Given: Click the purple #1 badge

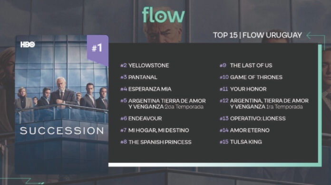Looking at the screenshot, I should 97,50.
